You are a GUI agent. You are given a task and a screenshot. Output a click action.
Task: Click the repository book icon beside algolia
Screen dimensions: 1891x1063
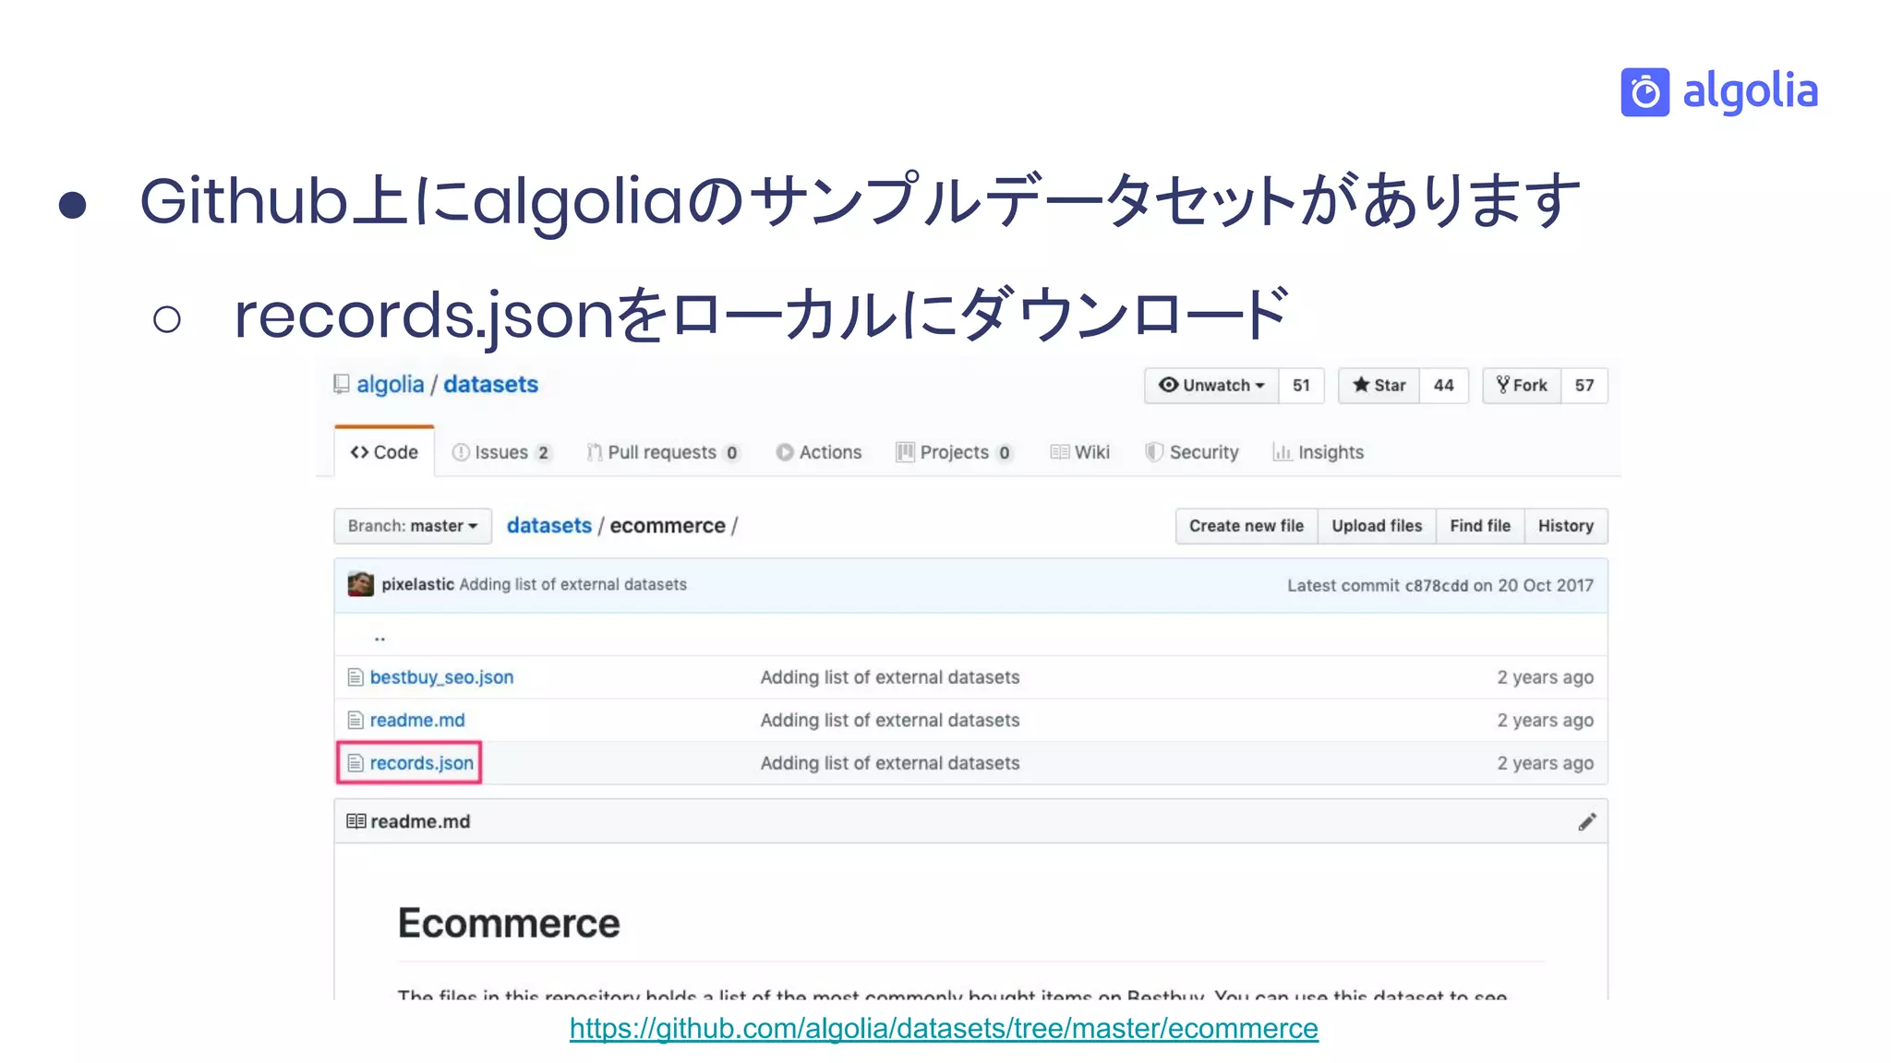[342, 384]
